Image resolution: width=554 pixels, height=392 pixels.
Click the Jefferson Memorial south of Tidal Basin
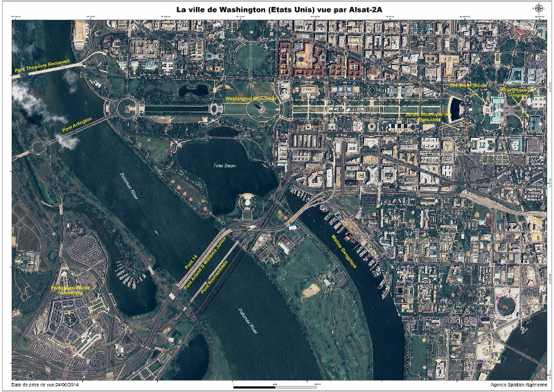coord(247,201)
